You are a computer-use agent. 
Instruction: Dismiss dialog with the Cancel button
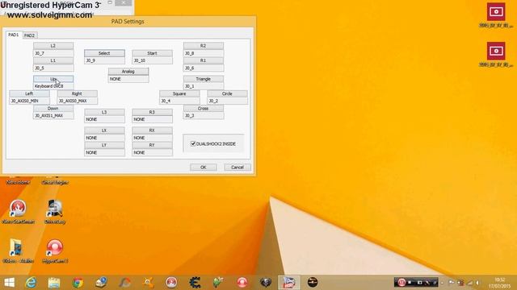tap(237, 168)
